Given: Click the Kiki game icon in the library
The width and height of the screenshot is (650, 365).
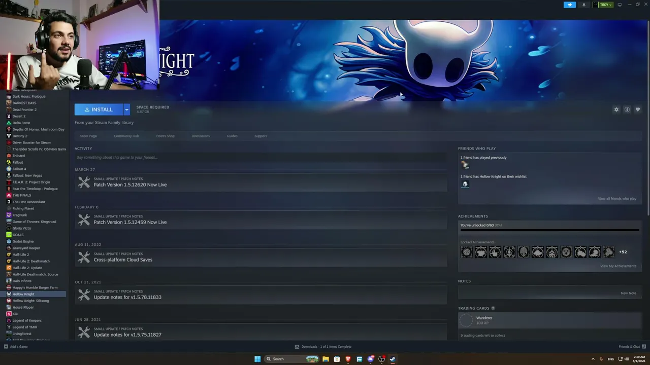Looking at the screenshot, I should coord(9,314).
